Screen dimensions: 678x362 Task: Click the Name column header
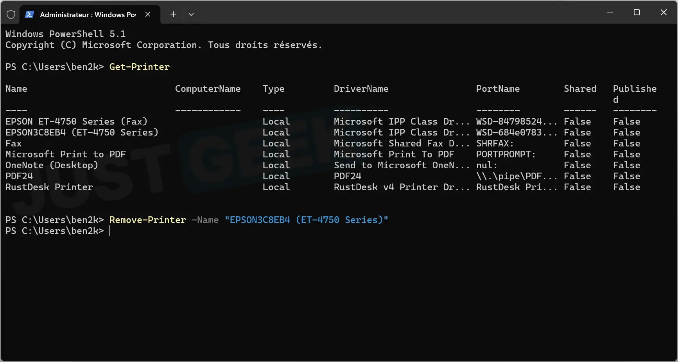pos(16,89)
